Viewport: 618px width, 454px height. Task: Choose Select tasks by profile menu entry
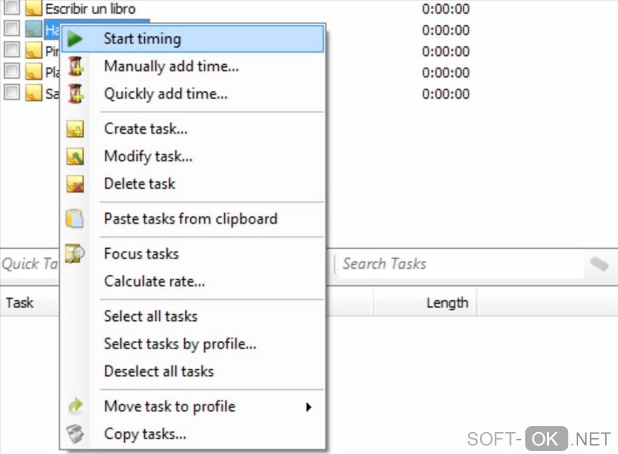click(180, 344)
